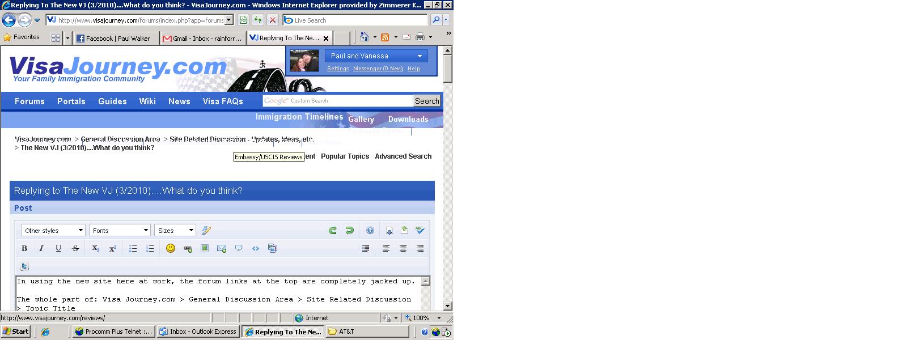The width and height of the screenshot is (915, 340).
Task: Align post text right
Action: pyautogui.click(x=420, y=248)
